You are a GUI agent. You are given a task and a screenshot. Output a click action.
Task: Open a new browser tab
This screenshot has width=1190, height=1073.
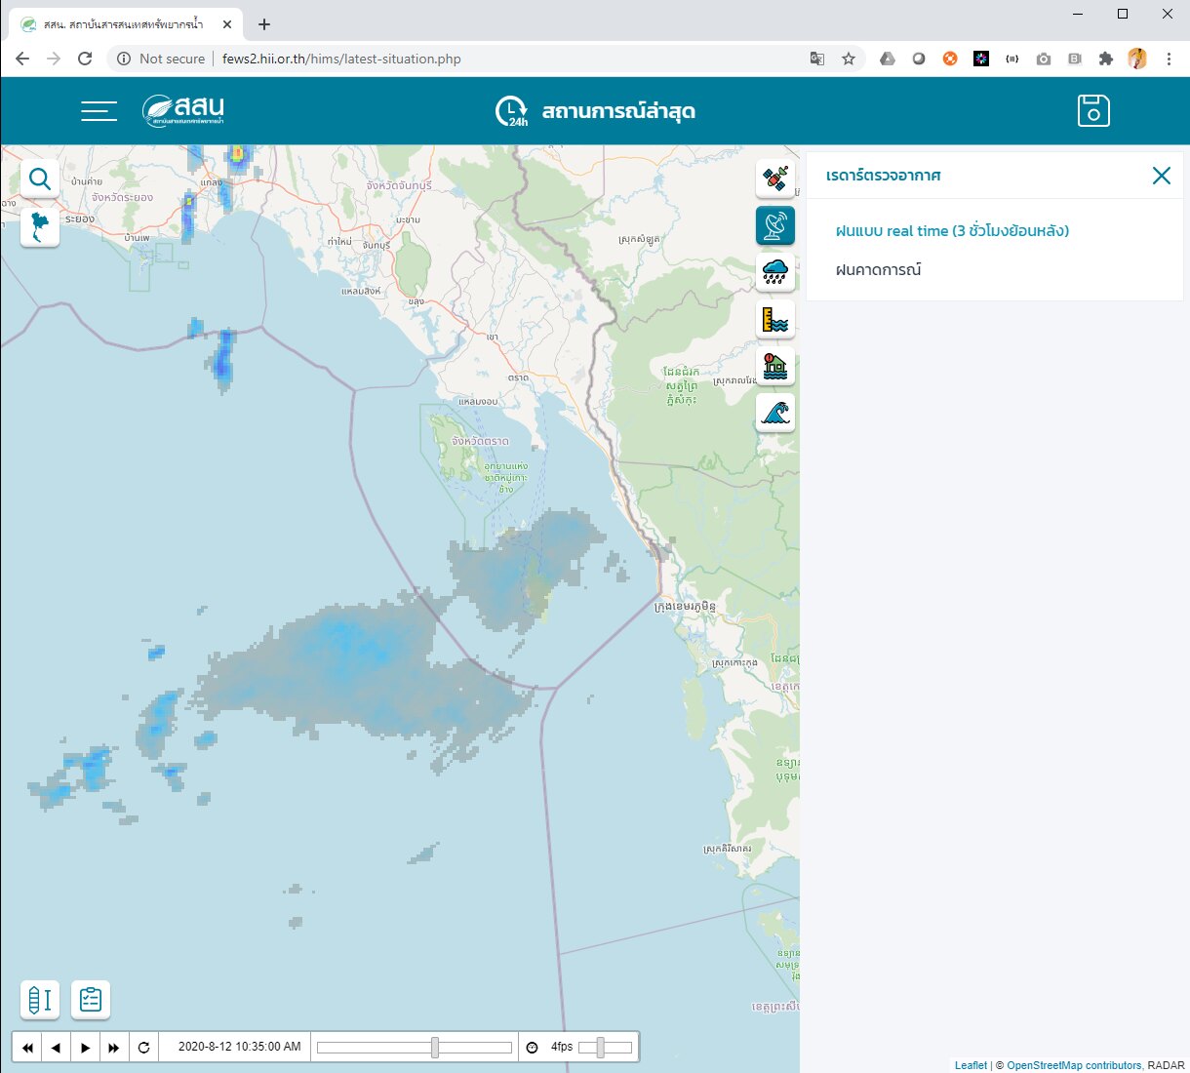point(263,24)
